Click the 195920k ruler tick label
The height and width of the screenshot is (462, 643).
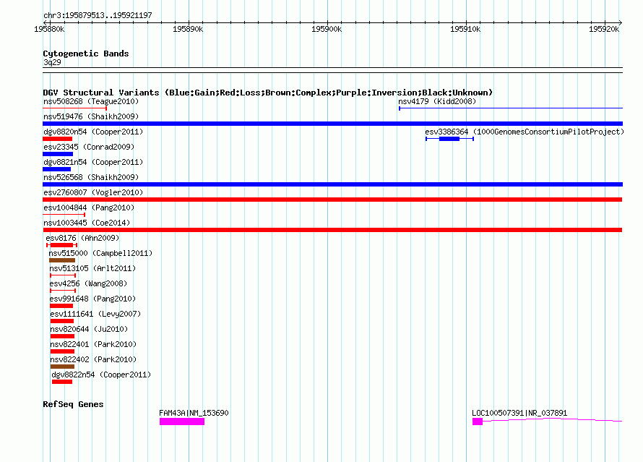pyautogui.click(x=604, y=29)
